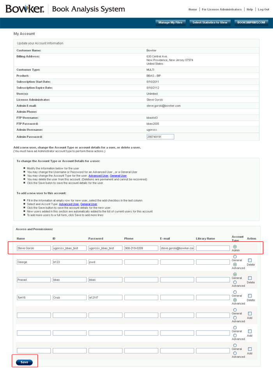The width and height of the screenshot is (273, 369).
Task: Click Name field containing George
Action: pyautogui.click(x=34, y=262)
